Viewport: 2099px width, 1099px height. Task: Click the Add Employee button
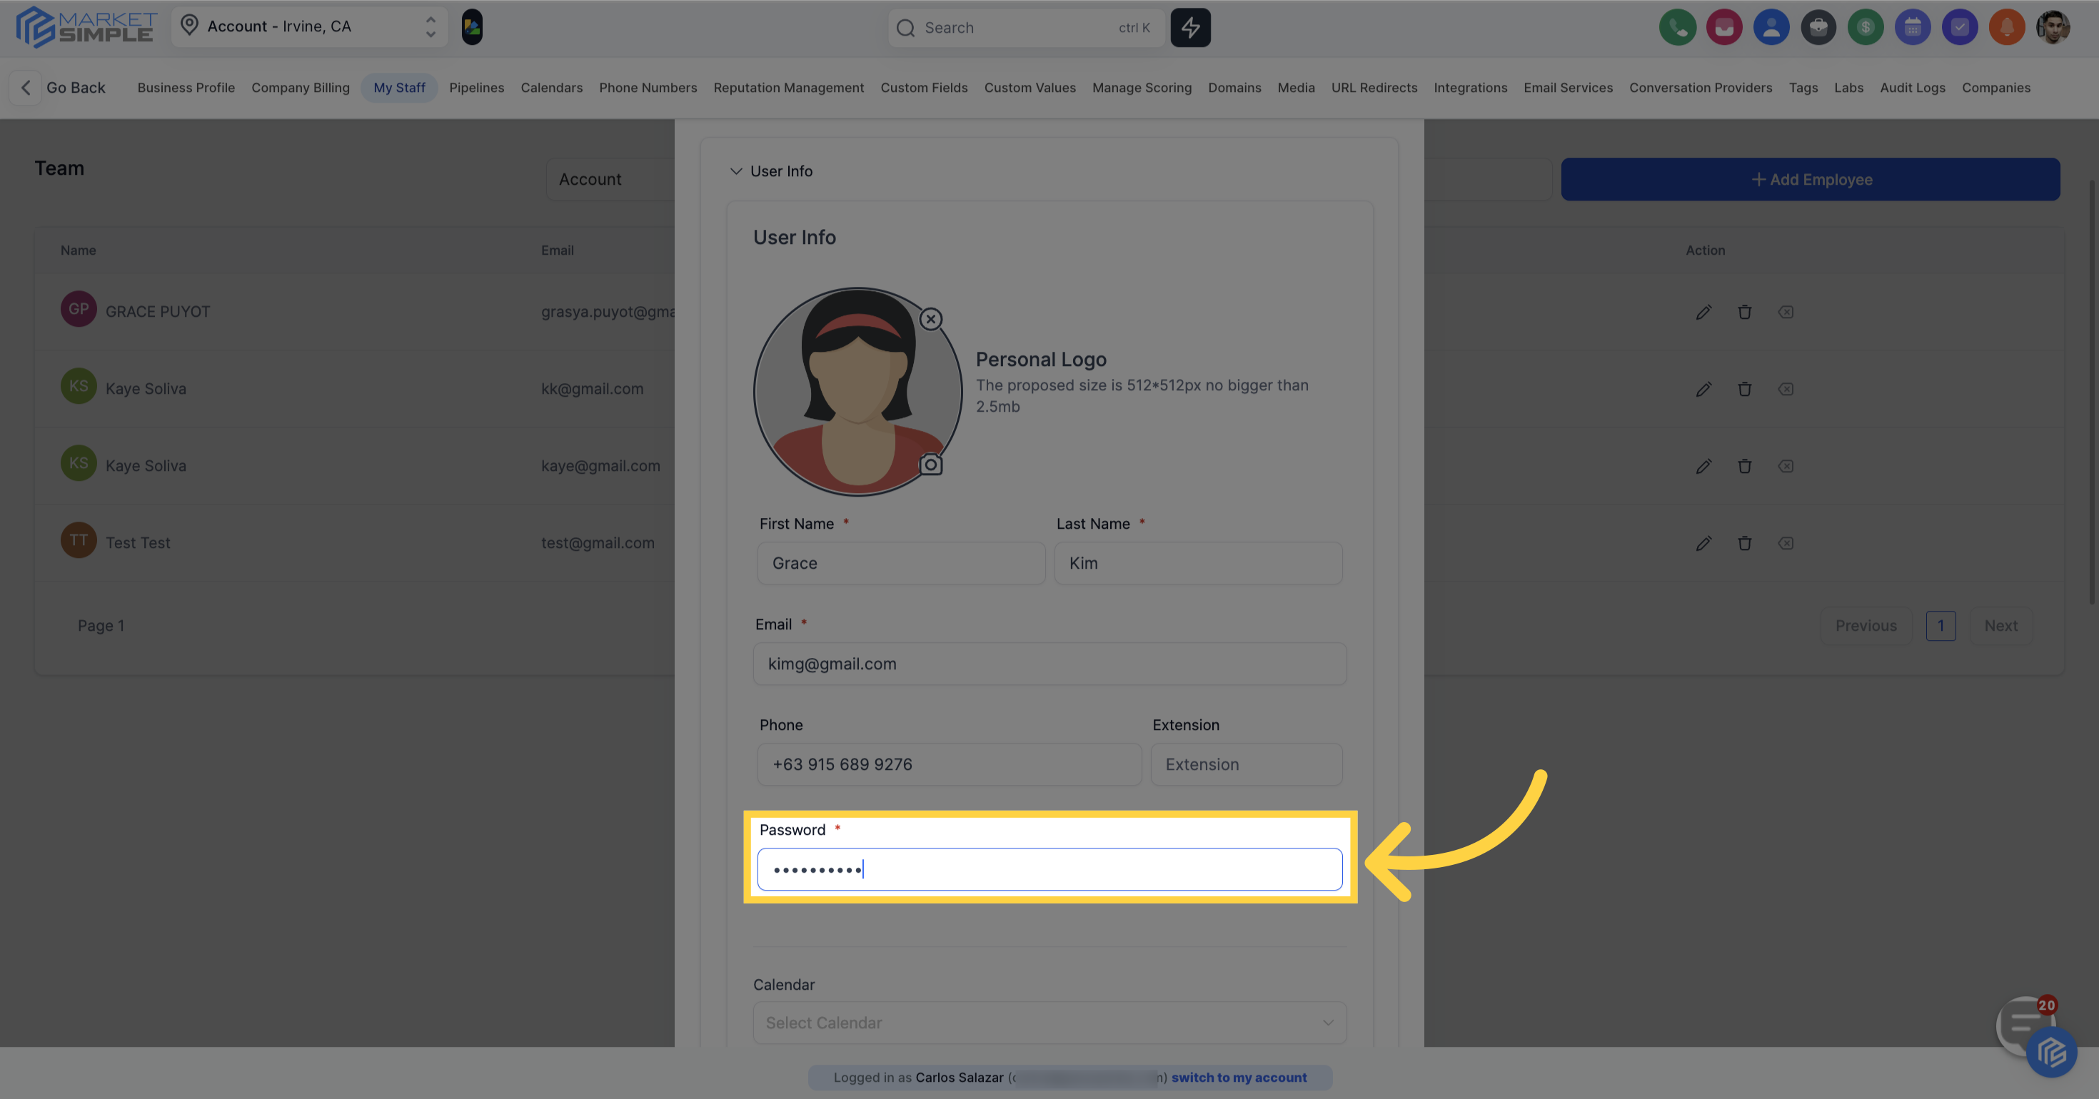pyautogui.click(x=1811, y=179)
